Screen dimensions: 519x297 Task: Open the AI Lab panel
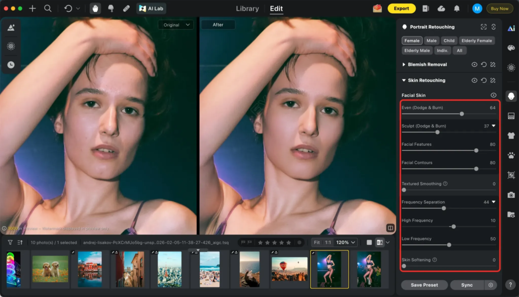tap(151, 9)
